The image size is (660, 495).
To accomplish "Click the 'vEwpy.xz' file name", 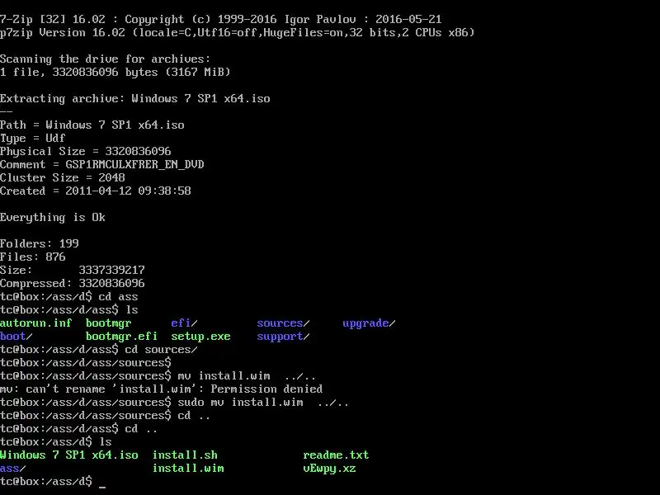I will click(x=329, y=469).
